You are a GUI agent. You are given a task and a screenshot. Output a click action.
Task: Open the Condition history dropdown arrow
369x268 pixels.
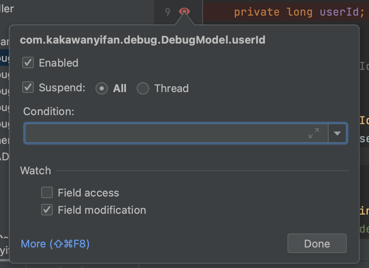337,133
